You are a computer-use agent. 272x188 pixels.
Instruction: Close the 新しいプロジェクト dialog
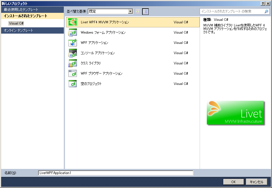point(268,3)
